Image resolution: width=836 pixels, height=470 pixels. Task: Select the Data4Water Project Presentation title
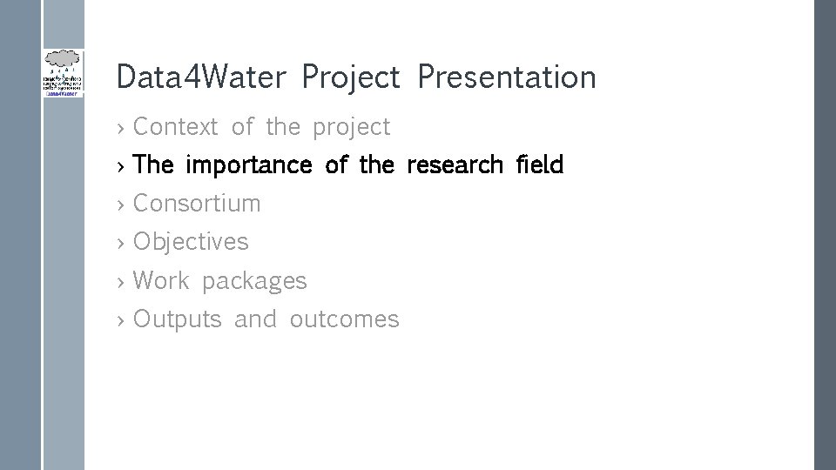(355, 77)
